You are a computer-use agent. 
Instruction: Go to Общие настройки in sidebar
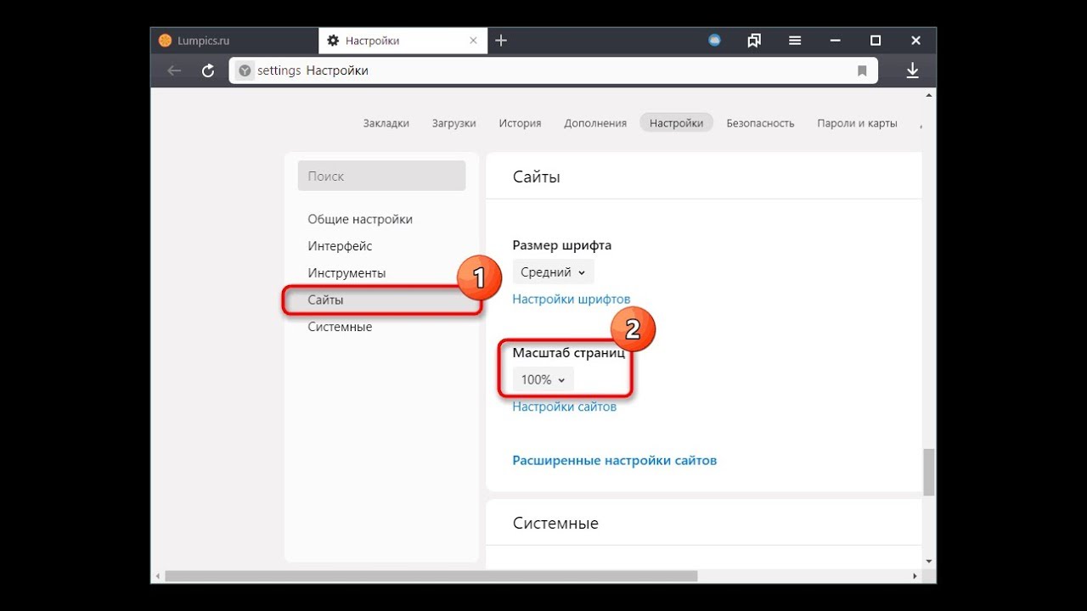tap(360, 219)
